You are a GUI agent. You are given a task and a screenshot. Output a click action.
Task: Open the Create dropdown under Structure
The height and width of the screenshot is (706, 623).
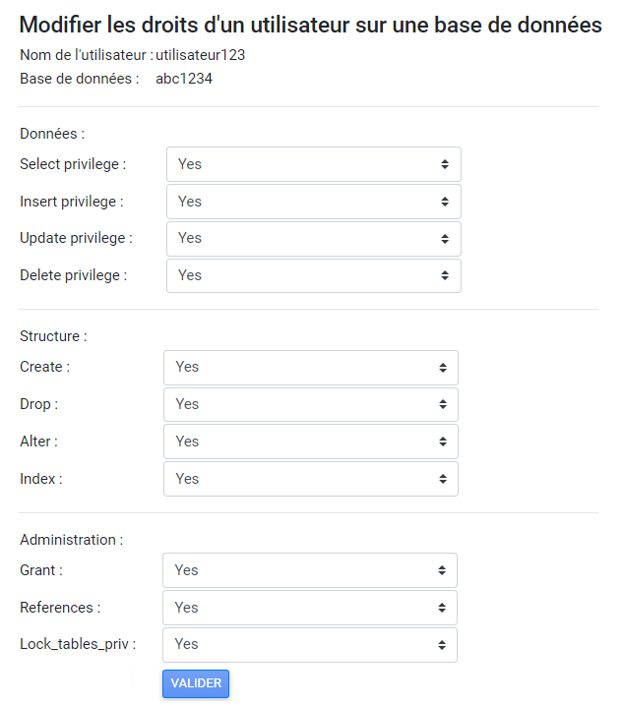click(311, 368)
